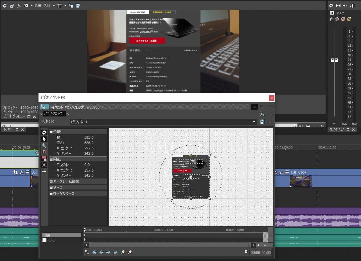The image size is (361, 261).
Task: Toggle sync cursor lock icon
Action: coord(87,252)
